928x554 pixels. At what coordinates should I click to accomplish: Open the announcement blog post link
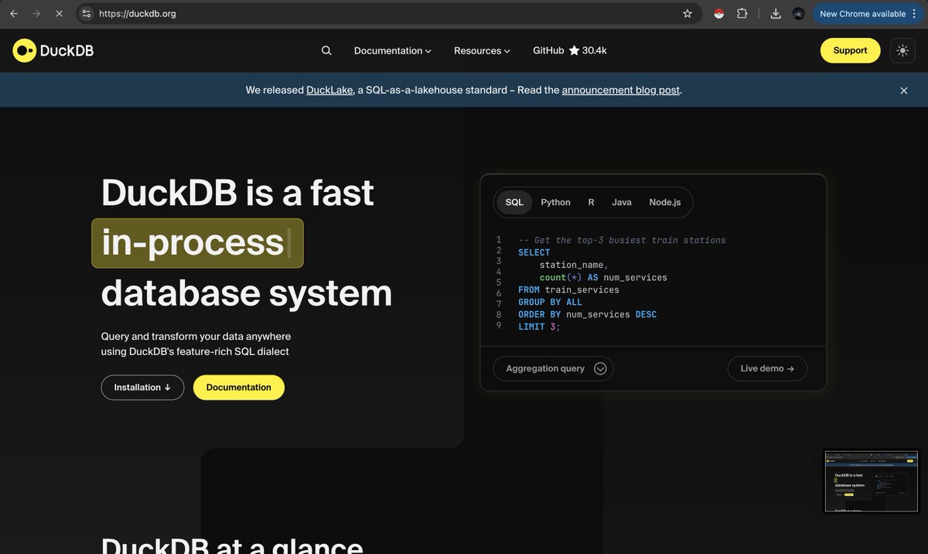[621, 90]
